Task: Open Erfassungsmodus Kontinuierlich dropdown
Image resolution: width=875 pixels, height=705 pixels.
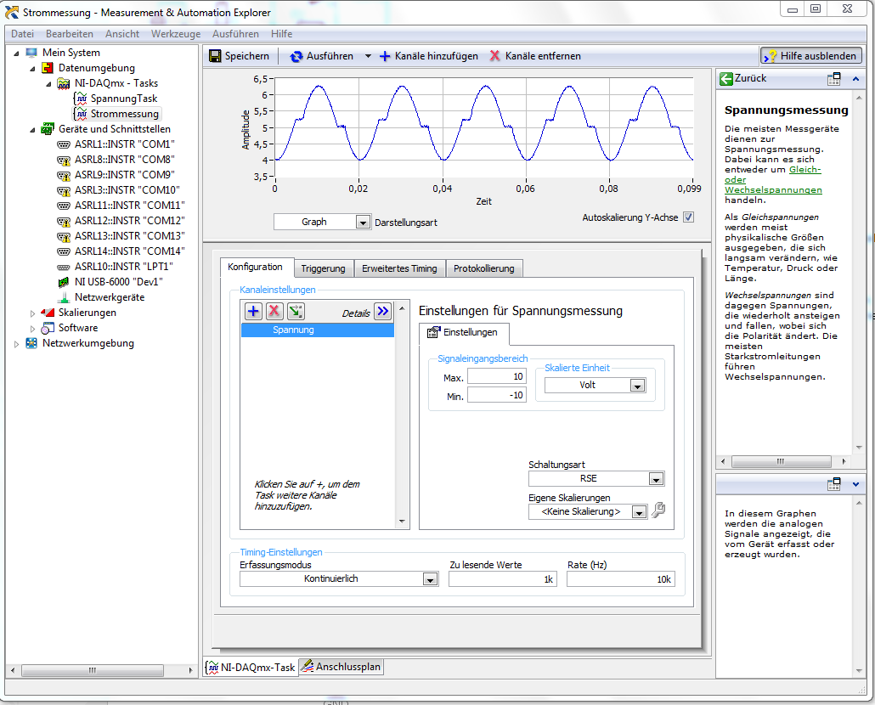Action: tap(430, 579)
